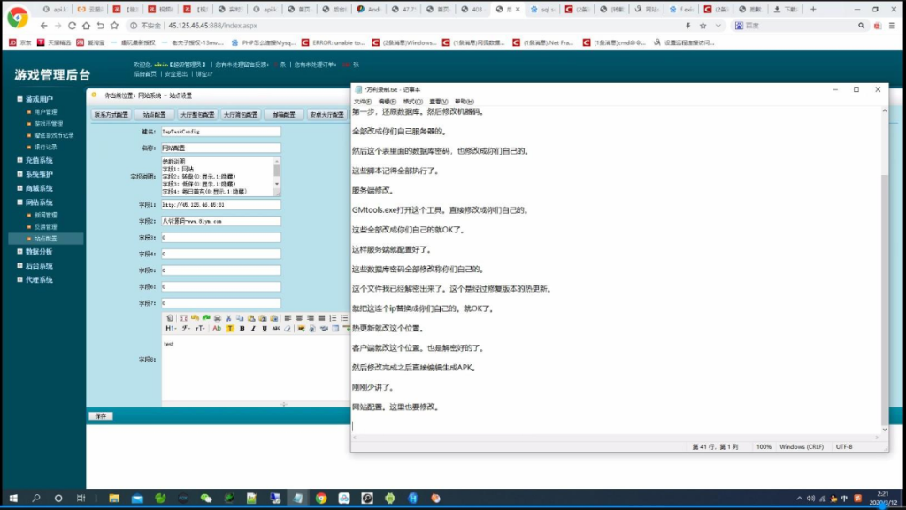This screenshot has width=906, height=510.
Task: Open File Explorer from the taskbar
Action: (114, 498)
